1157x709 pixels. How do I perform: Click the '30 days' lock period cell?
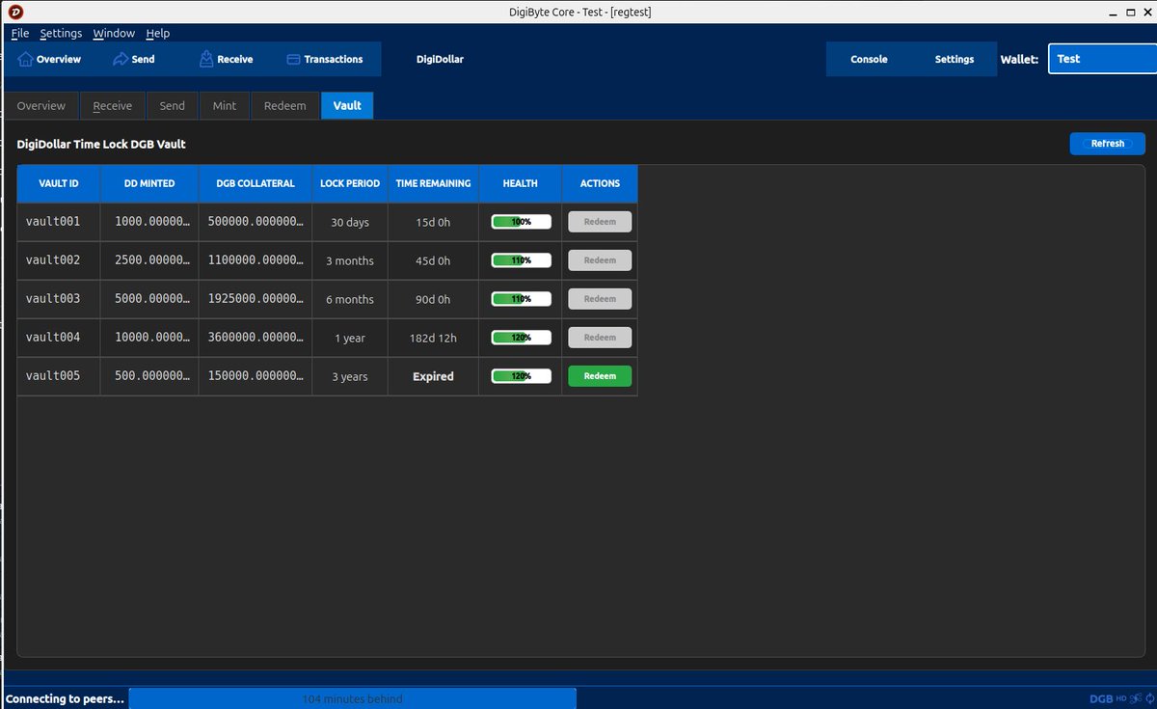(x=350, y=222)
